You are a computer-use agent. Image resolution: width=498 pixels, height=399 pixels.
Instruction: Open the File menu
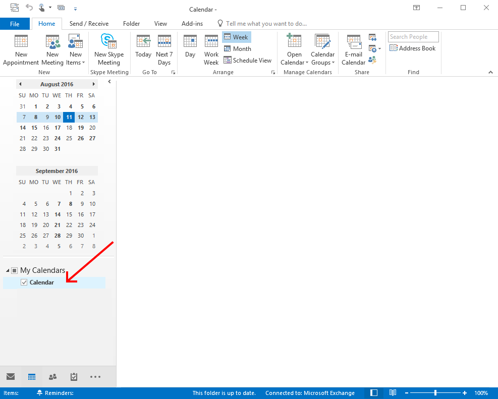pos(15,24)
